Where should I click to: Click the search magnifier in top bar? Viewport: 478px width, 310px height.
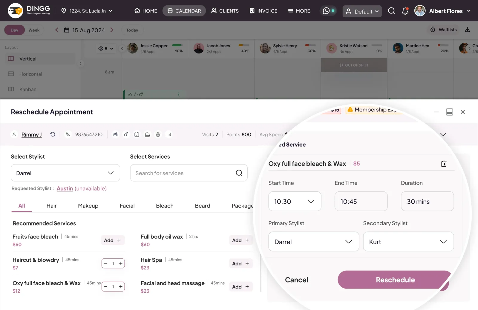391,11
